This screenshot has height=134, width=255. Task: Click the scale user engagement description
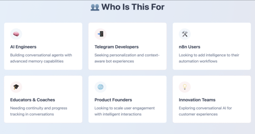125,111
